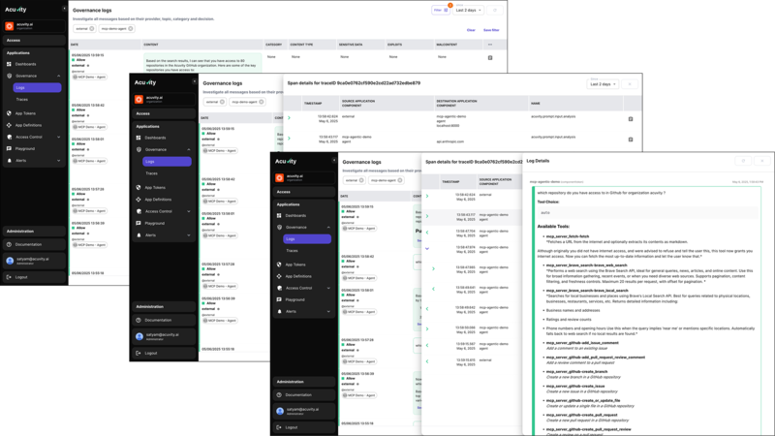
Task: Collapse Governance section in the leftmost sidebar
Action: click(x=58, y=76)
